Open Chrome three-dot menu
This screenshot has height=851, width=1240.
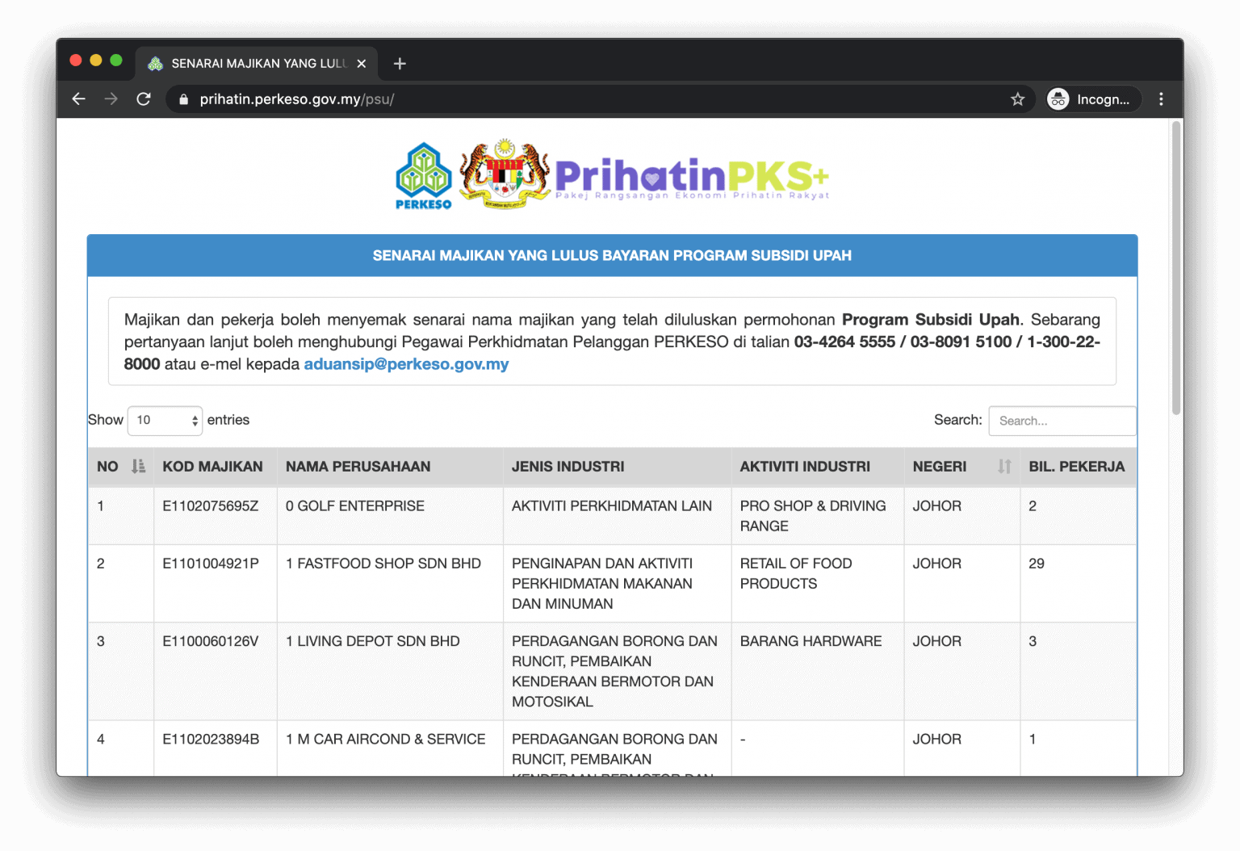[x=1161, y=99]
